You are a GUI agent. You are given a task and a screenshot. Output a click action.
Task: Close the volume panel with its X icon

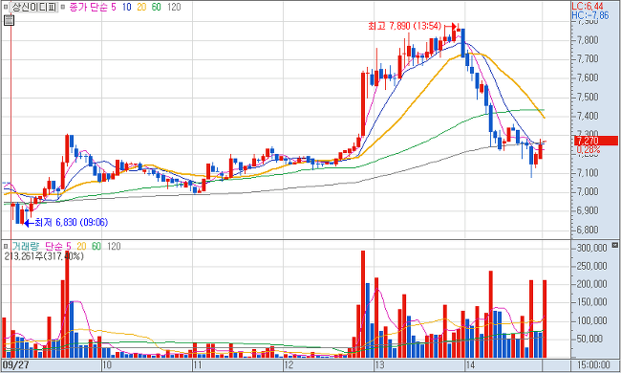point(614,245)
